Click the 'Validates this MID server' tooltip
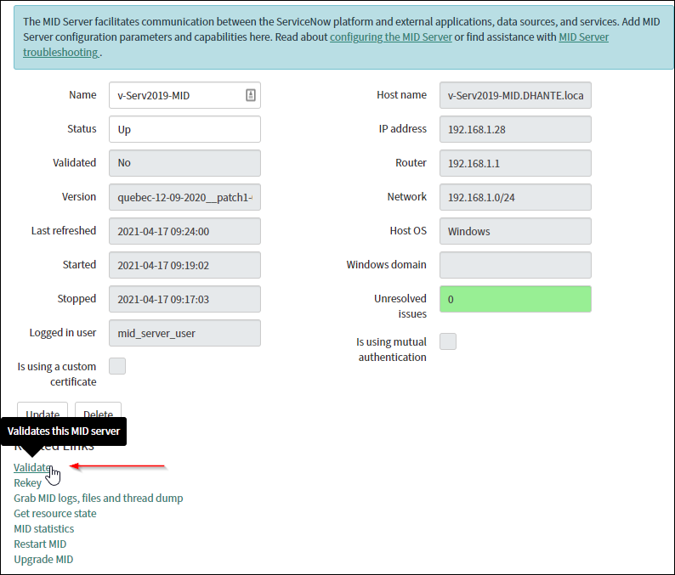675x575 pixels. click(x=64, y=431)
